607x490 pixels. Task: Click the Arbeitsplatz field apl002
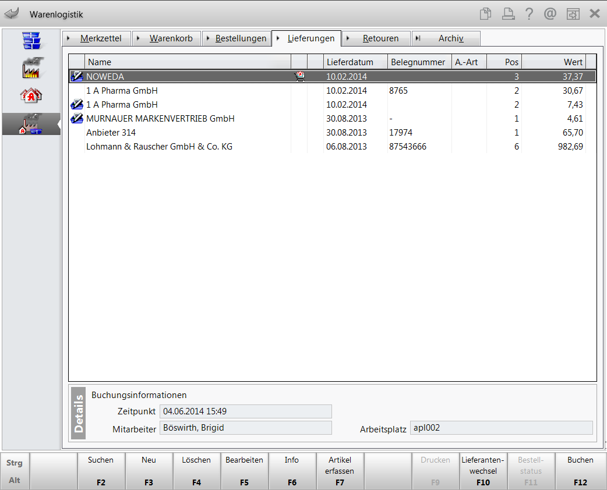(x=502, y=427)
